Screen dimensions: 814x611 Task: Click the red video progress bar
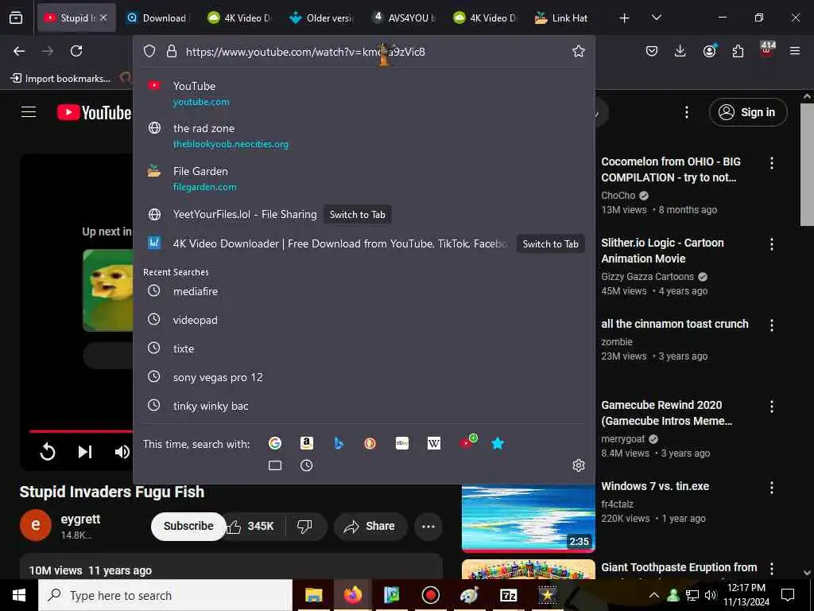coord(81,430)
